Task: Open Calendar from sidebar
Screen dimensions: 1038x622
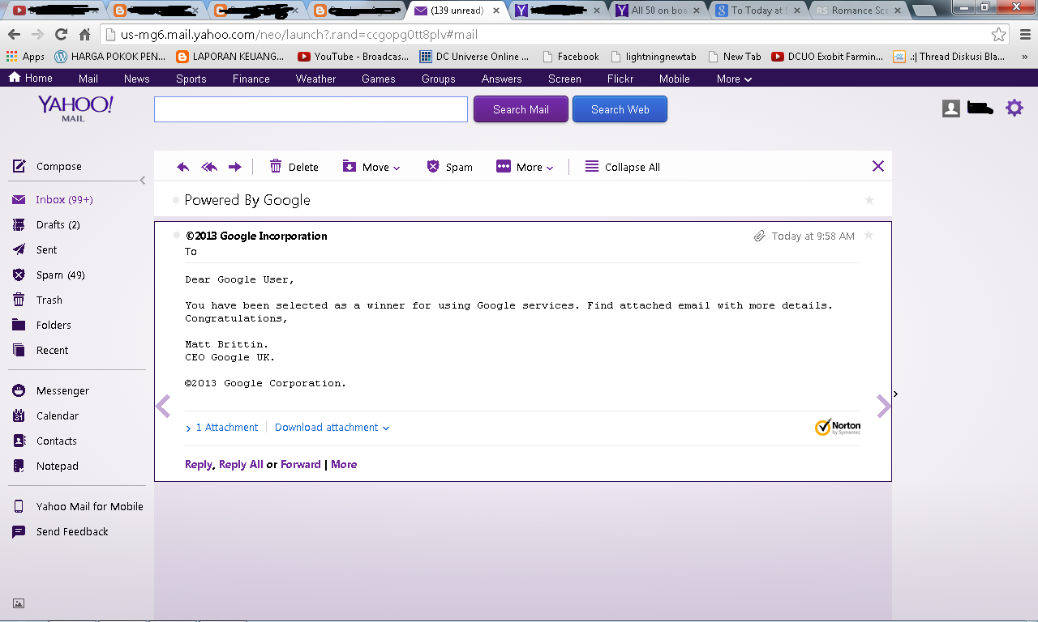Action: 45,415
